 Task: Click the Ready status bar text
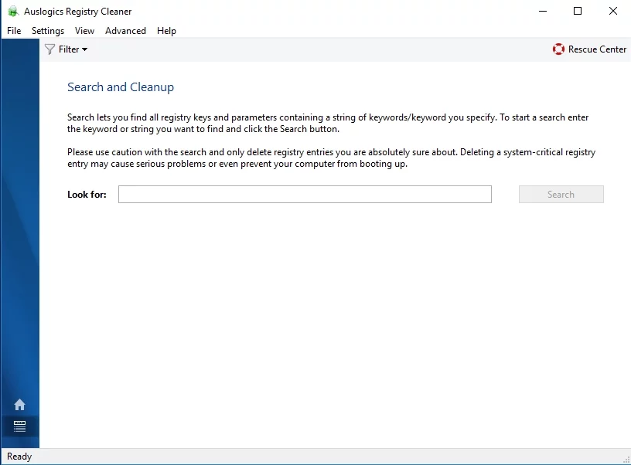[19, 457]
